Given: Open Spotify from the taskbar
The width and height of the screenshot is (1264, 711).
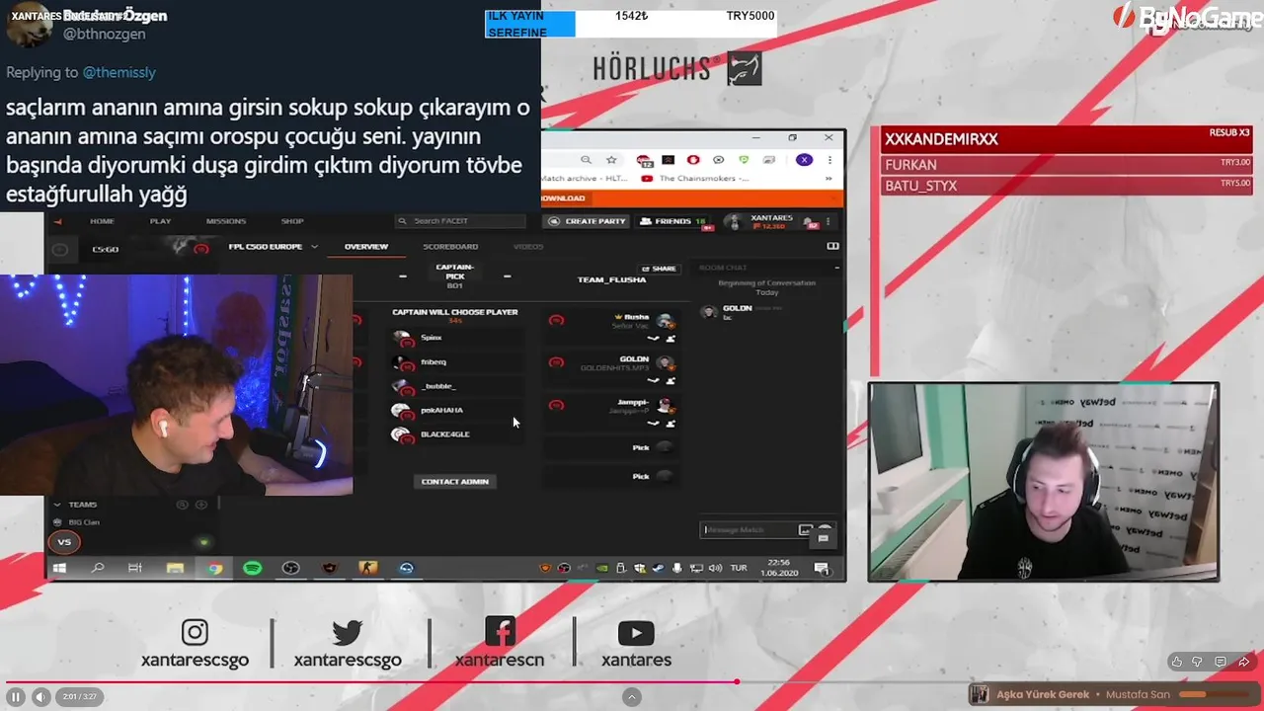Looking at the screenshot, I should tap(252, 569).
